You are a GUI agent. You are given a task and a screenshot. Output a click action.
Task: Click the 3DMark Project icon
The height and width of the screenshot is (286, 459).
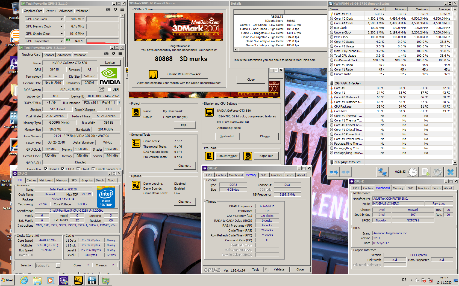pos(136,112)
